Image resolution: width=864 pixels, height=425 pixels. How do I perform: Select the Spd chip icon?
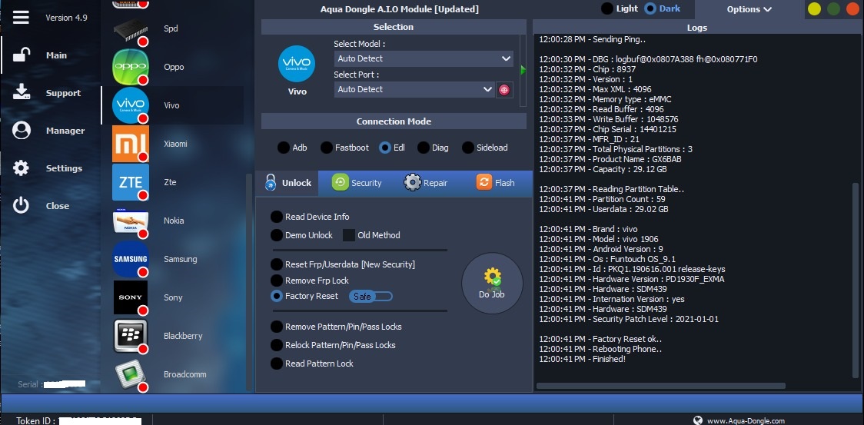tap(131, 28)
